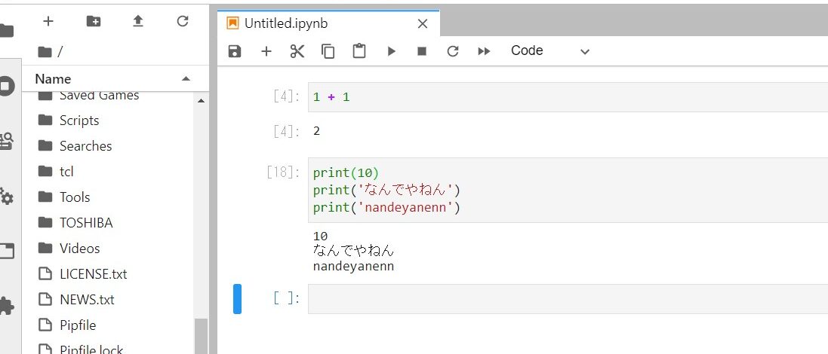Viewport: 828px width, 354px height.
Task: Save the notebook with the floppy disk icon
Action: pyautogui.click(x=235, y=51)
